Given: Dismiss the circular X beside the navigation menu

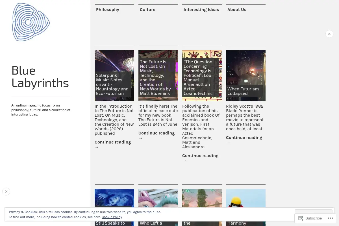Looking at the screenshot, I should (329, 34).
